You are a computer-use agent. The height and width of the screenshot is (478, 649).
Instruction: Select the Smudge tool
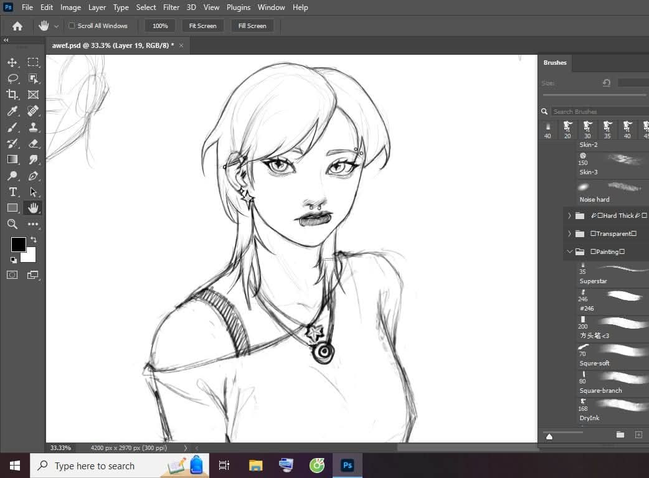[33, 159]
